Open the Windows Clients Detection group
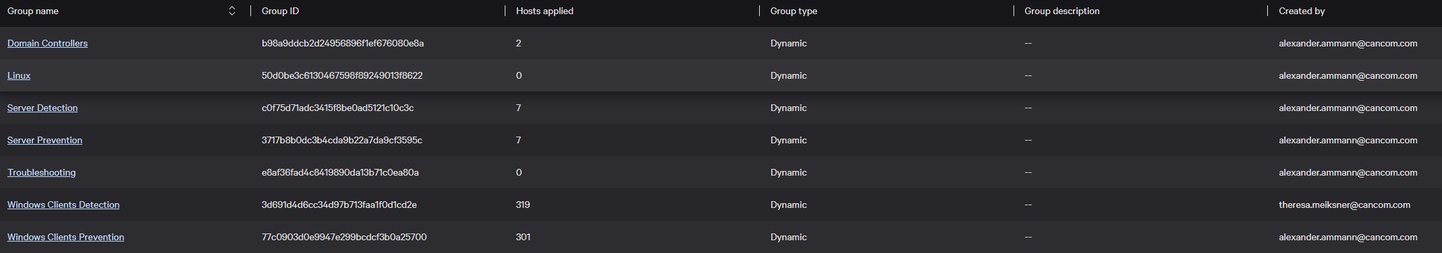Screen dimensions: 1442x253 63,205
